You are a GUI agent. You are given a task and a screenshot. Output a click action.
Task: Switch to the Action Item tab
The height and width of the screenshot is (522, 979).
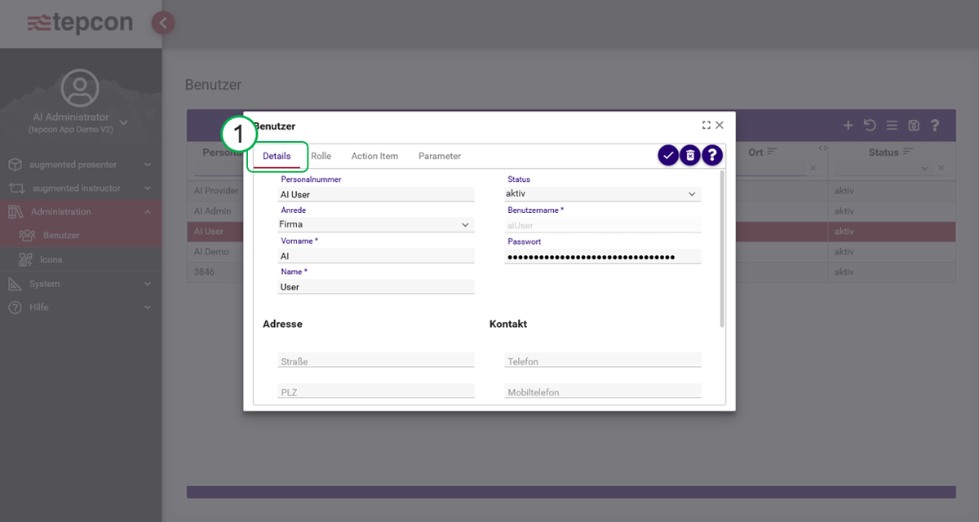(x=374, y=155)
